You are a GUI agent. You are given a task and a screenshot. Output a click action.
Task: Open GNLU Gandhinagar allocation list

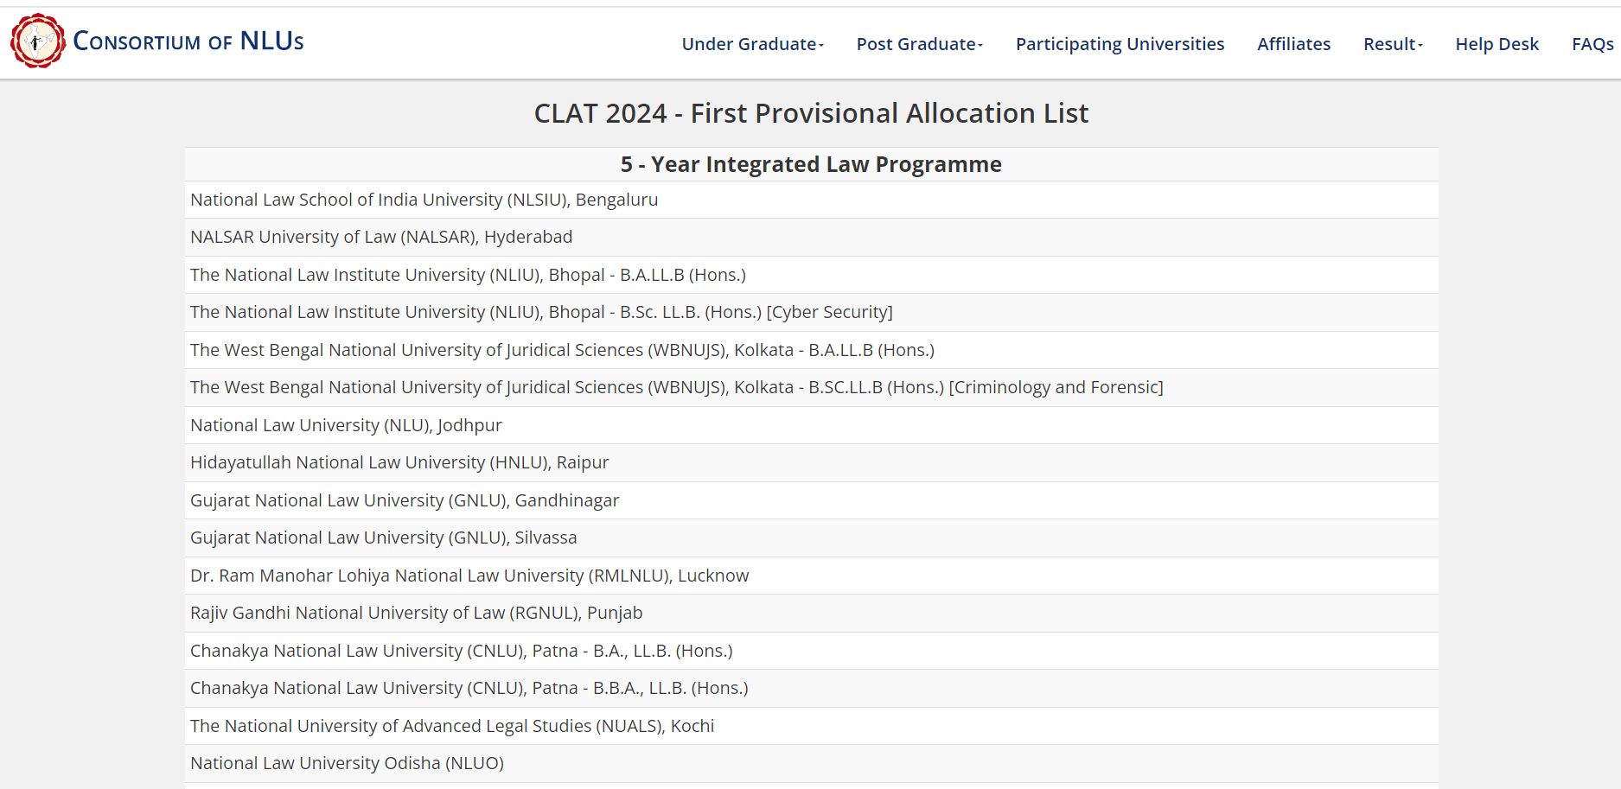pyautogui.click(x=405, y=500)
